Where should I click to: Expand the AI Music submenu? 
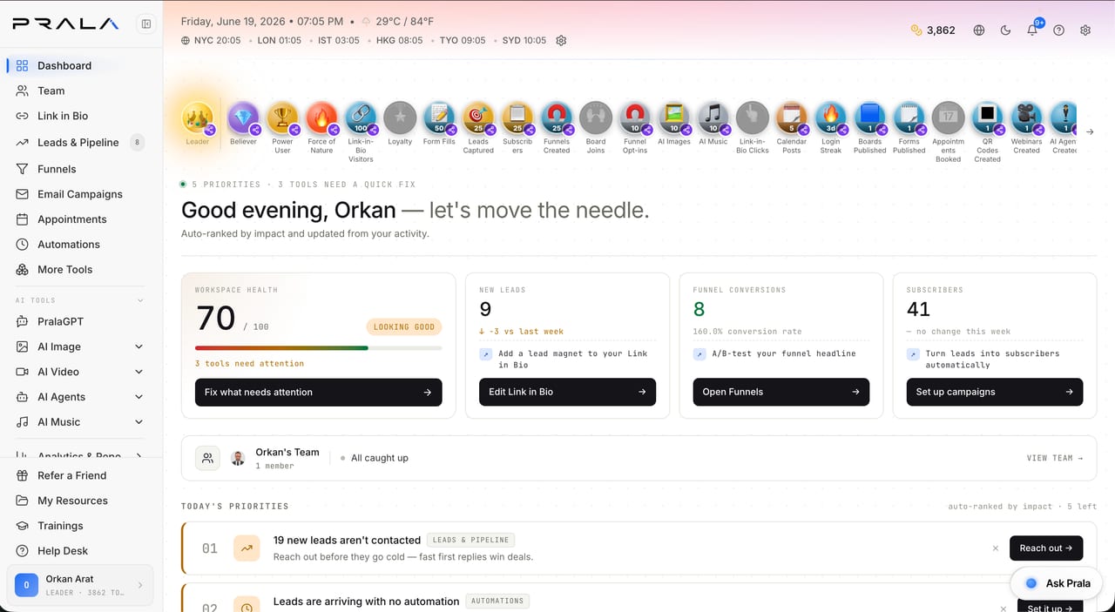(x=139, y=422)
